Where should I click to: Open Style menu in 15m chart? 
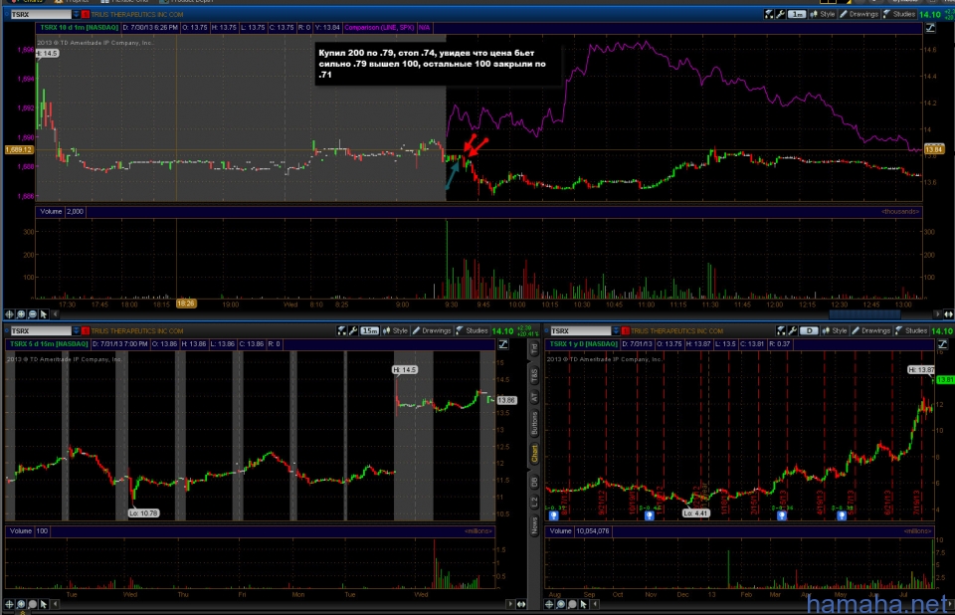(x=395, y=331)
